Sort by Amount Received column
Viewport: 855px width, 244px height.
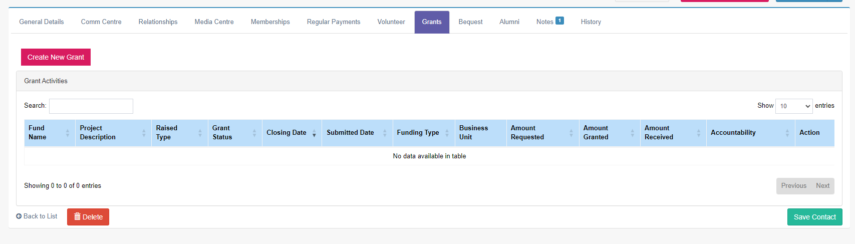pyautogui.click(x=673, y=133)
